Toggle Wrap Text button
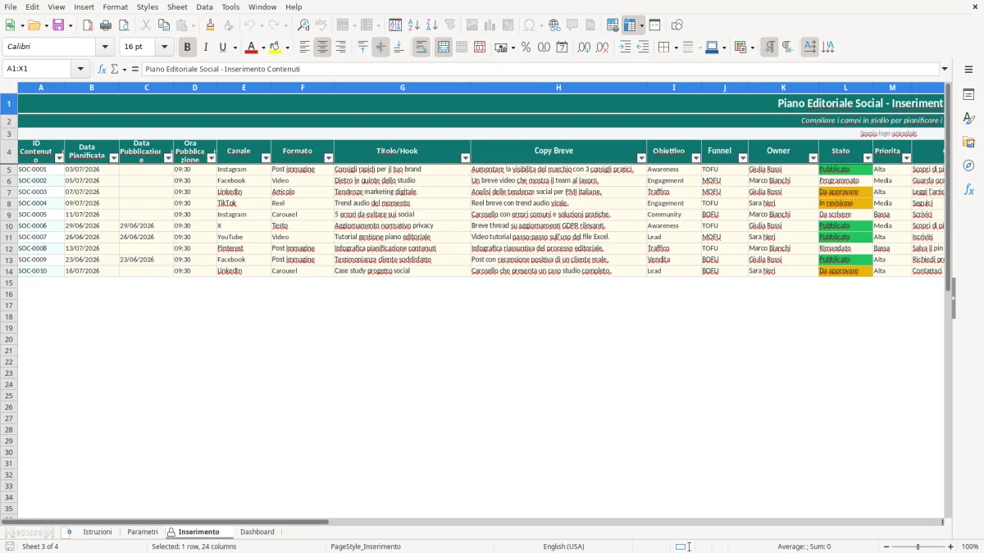The height and width of the screenshot is (553, 984). tap(421, 48)
